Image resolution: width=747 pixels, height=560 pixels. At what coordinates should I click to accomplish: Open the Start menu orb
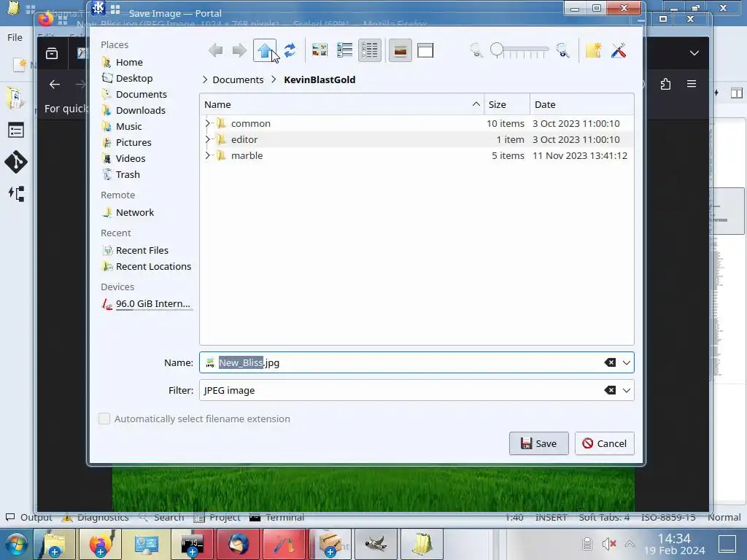click(16, 544)
